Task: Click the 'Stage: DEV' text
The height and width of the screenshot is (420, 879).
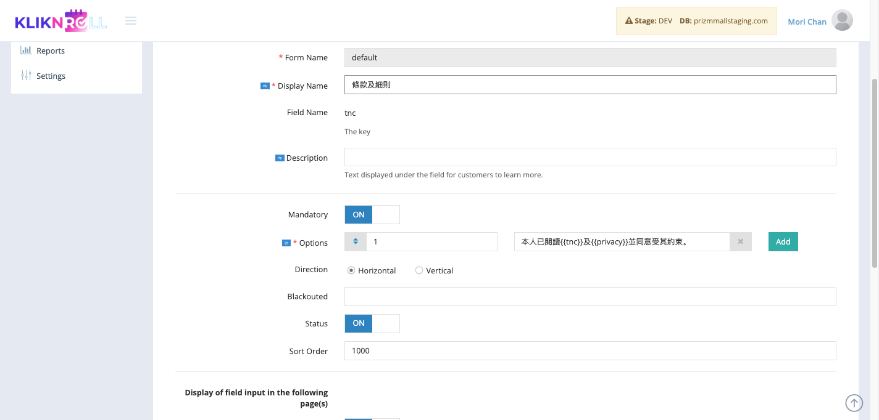Action: (653, 21)
